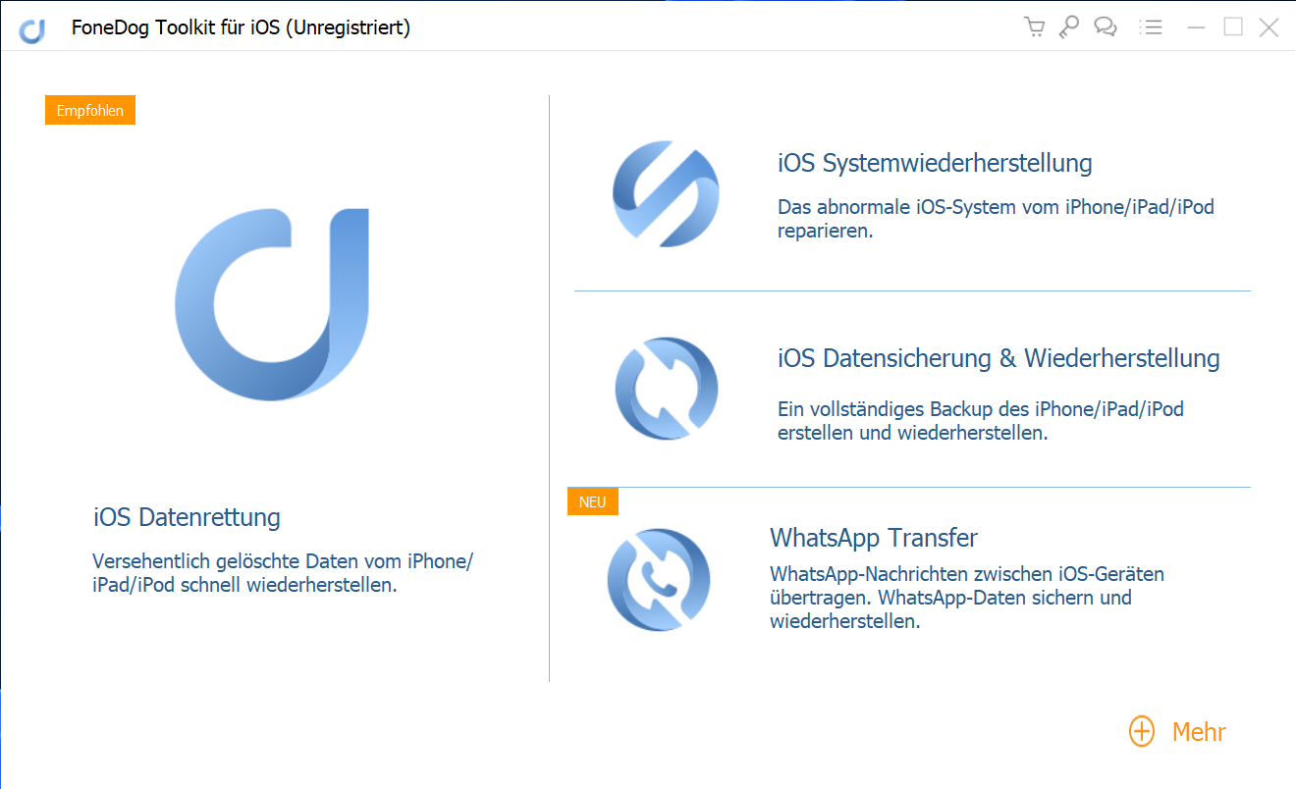Screen dimensions: 1296x789
Task: Select iOS Datensicherung & Wiederherstellung heading
Action: click(x=999, y=358)
